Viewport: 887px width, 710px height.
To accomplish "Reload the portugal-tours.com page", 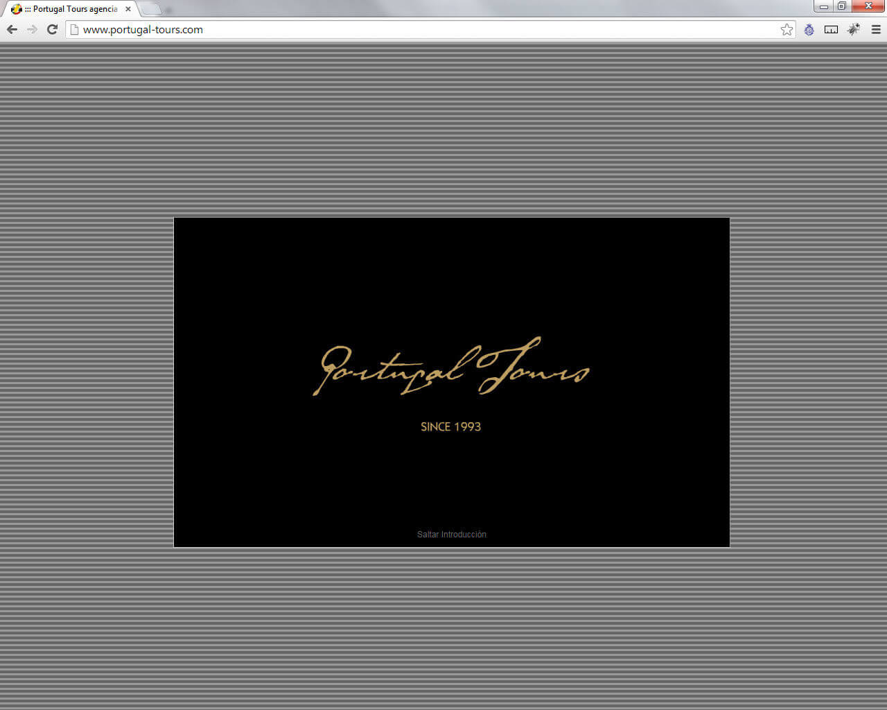I will (52, 29).
